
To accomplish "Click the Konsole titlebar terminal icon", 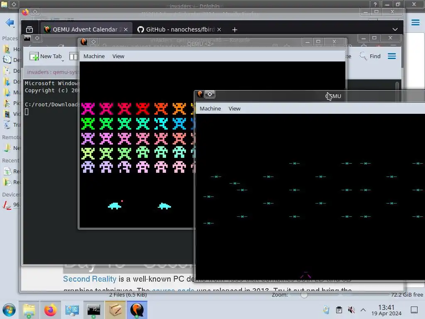I will pyautogui.click(x=27, y=38).
